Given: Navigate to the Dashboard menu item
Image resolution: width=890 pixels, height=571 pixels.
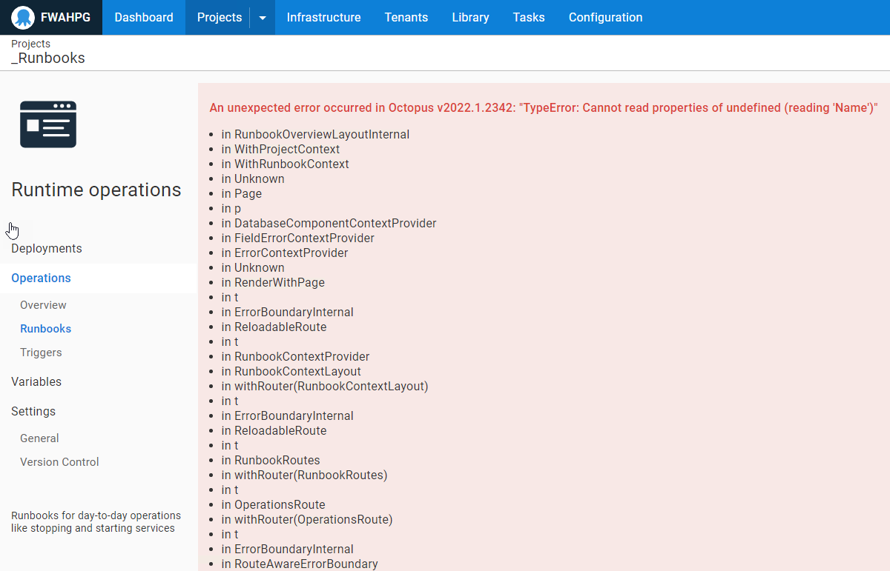Looking at the screenshot, I should coord(143,17).
